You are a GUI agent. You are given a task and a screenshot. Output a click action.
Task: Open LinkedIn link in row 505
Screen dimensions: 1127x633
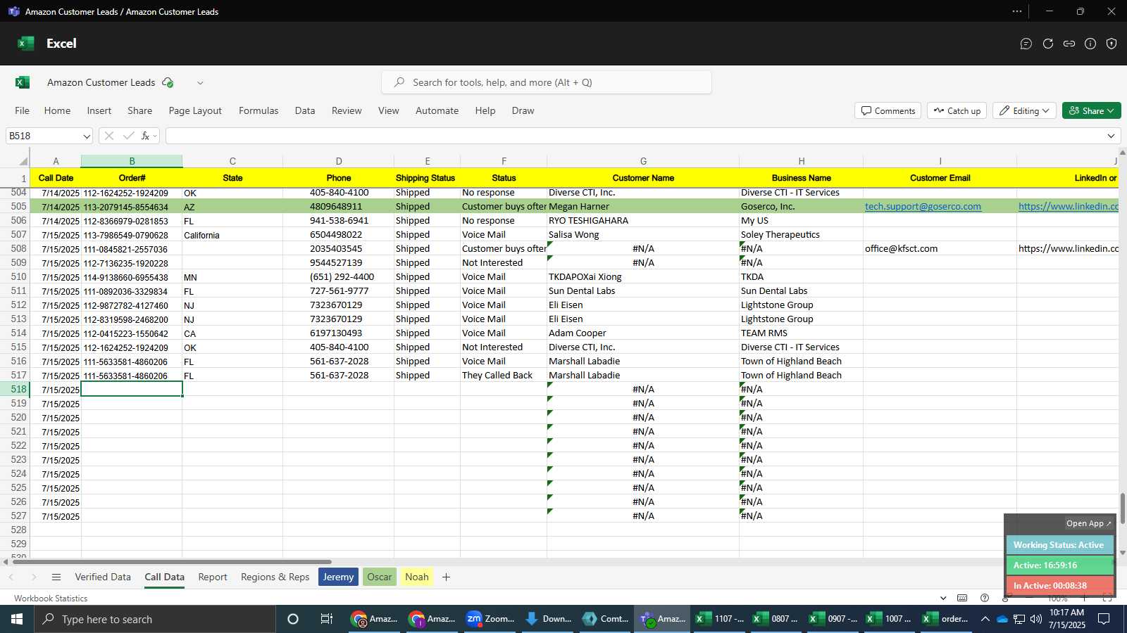(1068, 207)
